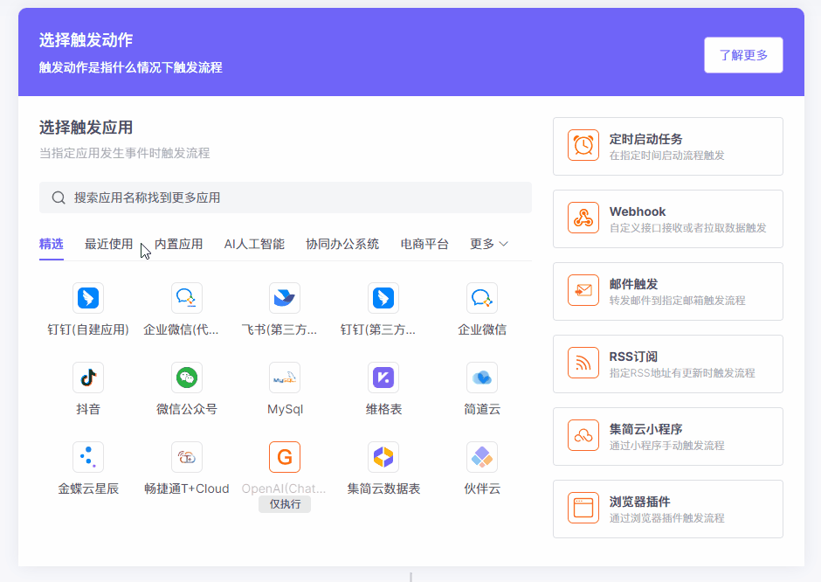This screenshot has width=821, height=582.
Task: Select the 定时启动任务 trigger option
Action: [667, 146]
